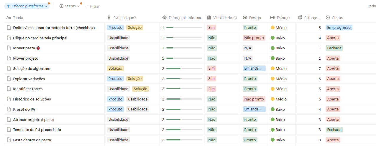Click the 'Médio' effort cell for 'Identificar torres'
The height and width of the screenshot is (146, 376).
pyautogui.click(x=281, y=89)
